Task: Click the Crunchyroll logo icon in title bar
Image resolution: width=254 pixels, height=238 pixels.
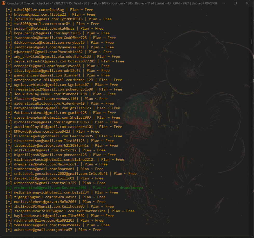Action: [4, 3]
